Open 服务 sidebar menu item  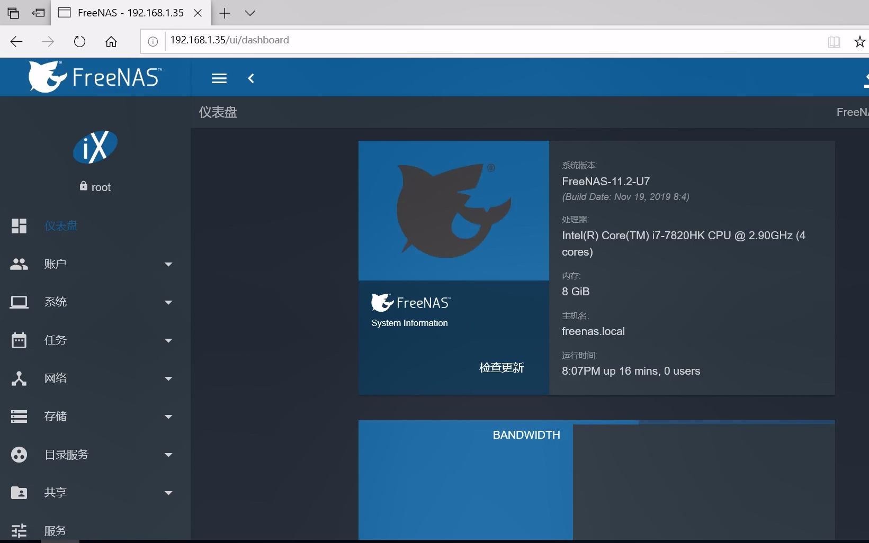pos(55,530)
